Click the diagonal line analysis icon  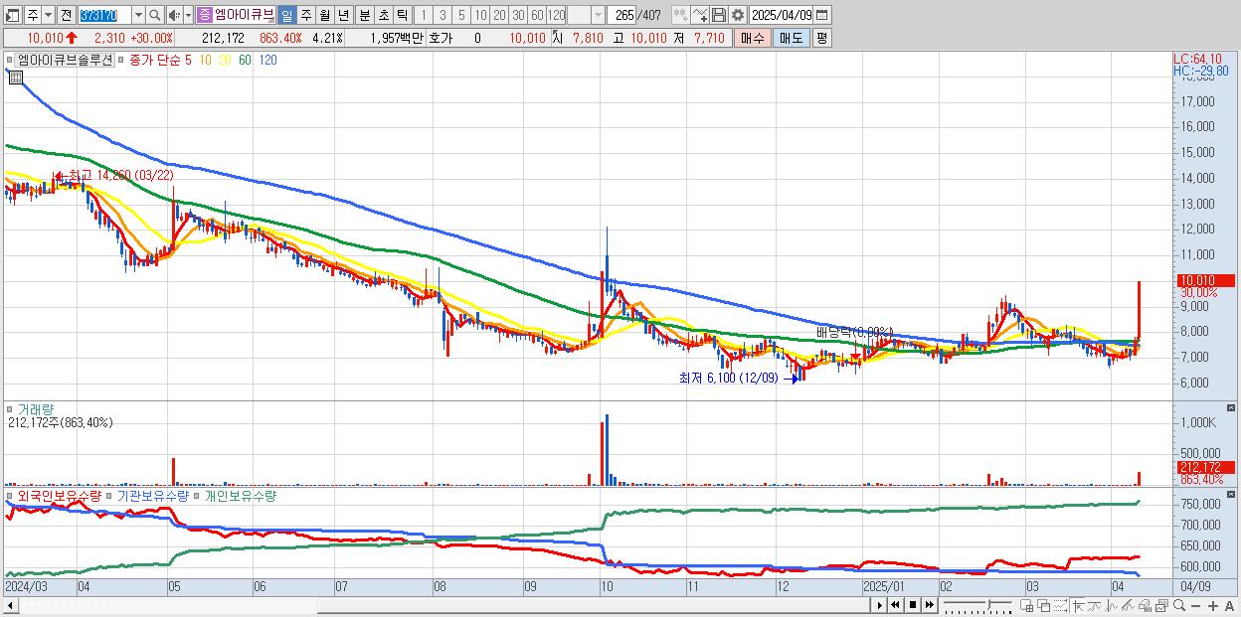tap(1129, 605)
